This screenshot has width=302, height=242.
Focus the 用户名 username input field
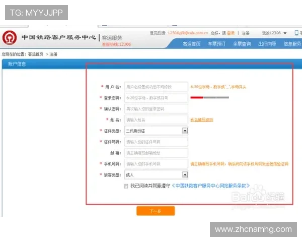coord(156,87)
